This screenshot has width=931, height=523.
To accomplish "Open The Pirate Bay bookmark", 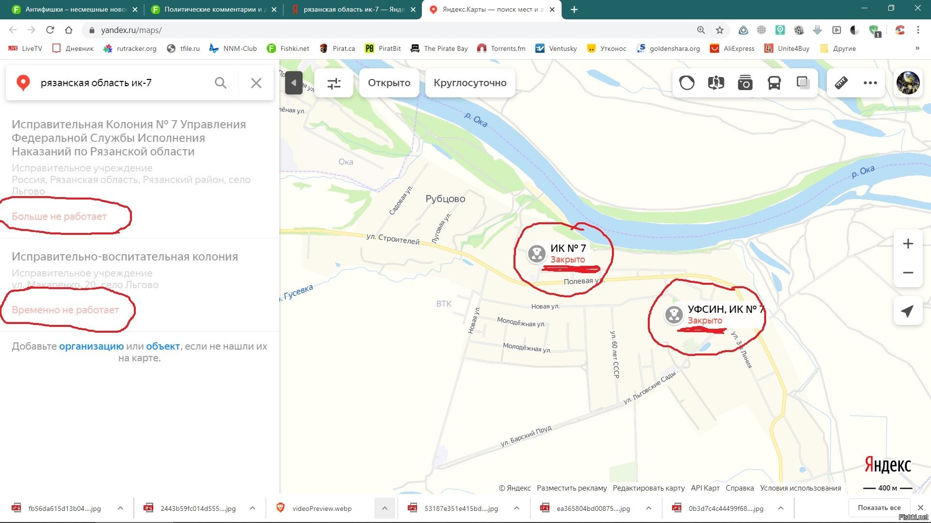I will [439, 48].
